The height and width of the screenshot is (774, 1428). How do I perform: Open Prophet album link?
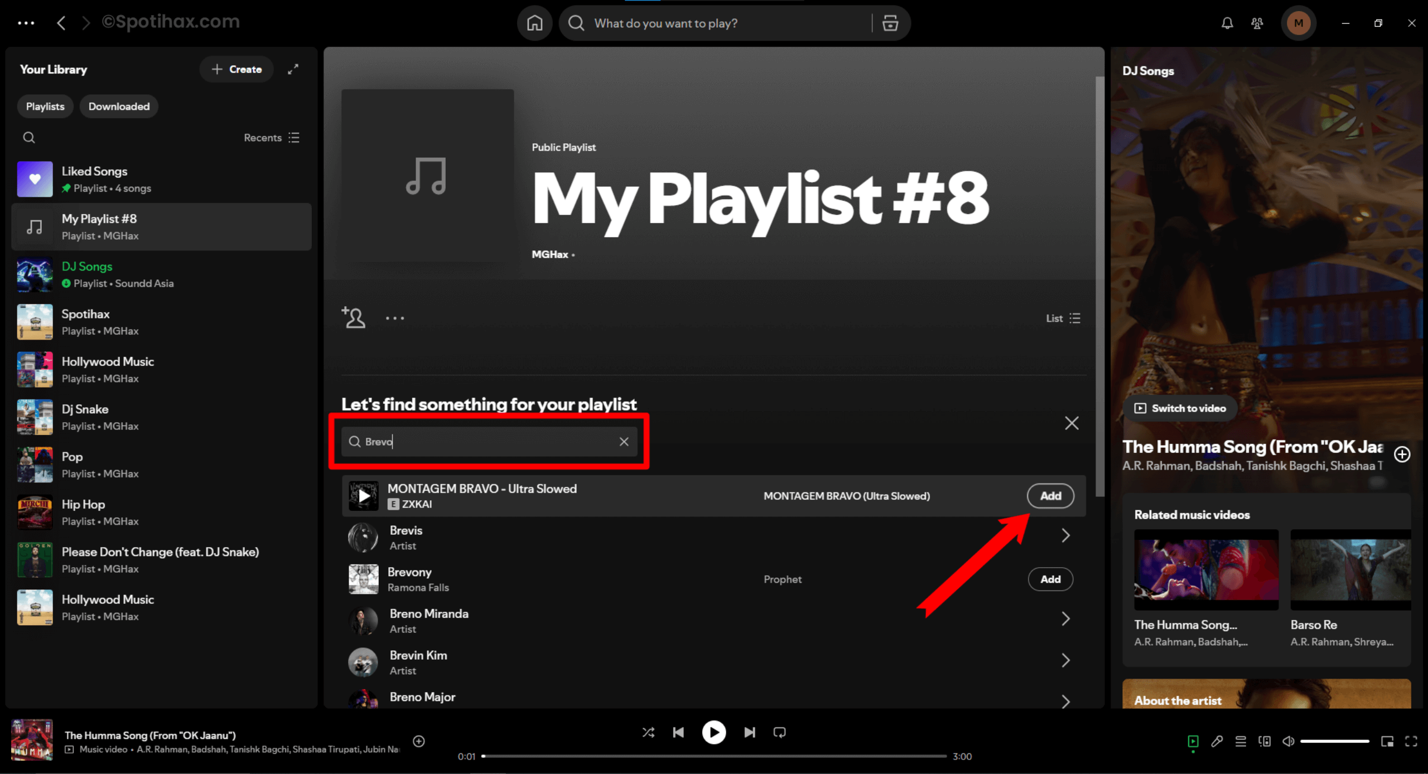point(782,579)
